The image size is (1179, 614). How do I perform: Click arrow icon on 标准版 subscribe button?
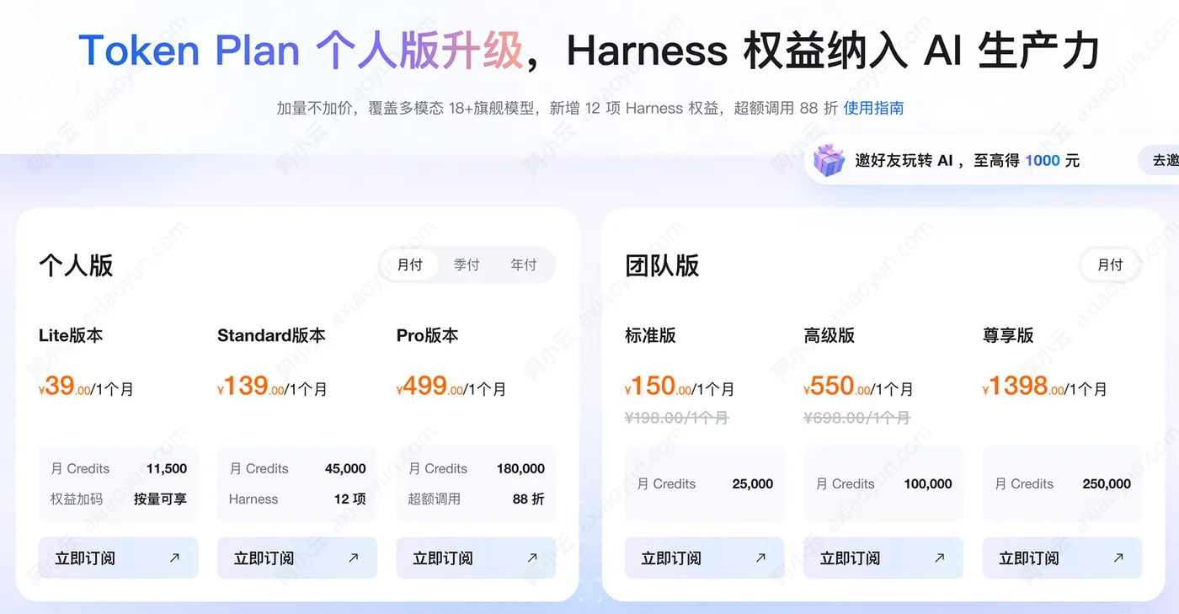(x=760, y=558)
